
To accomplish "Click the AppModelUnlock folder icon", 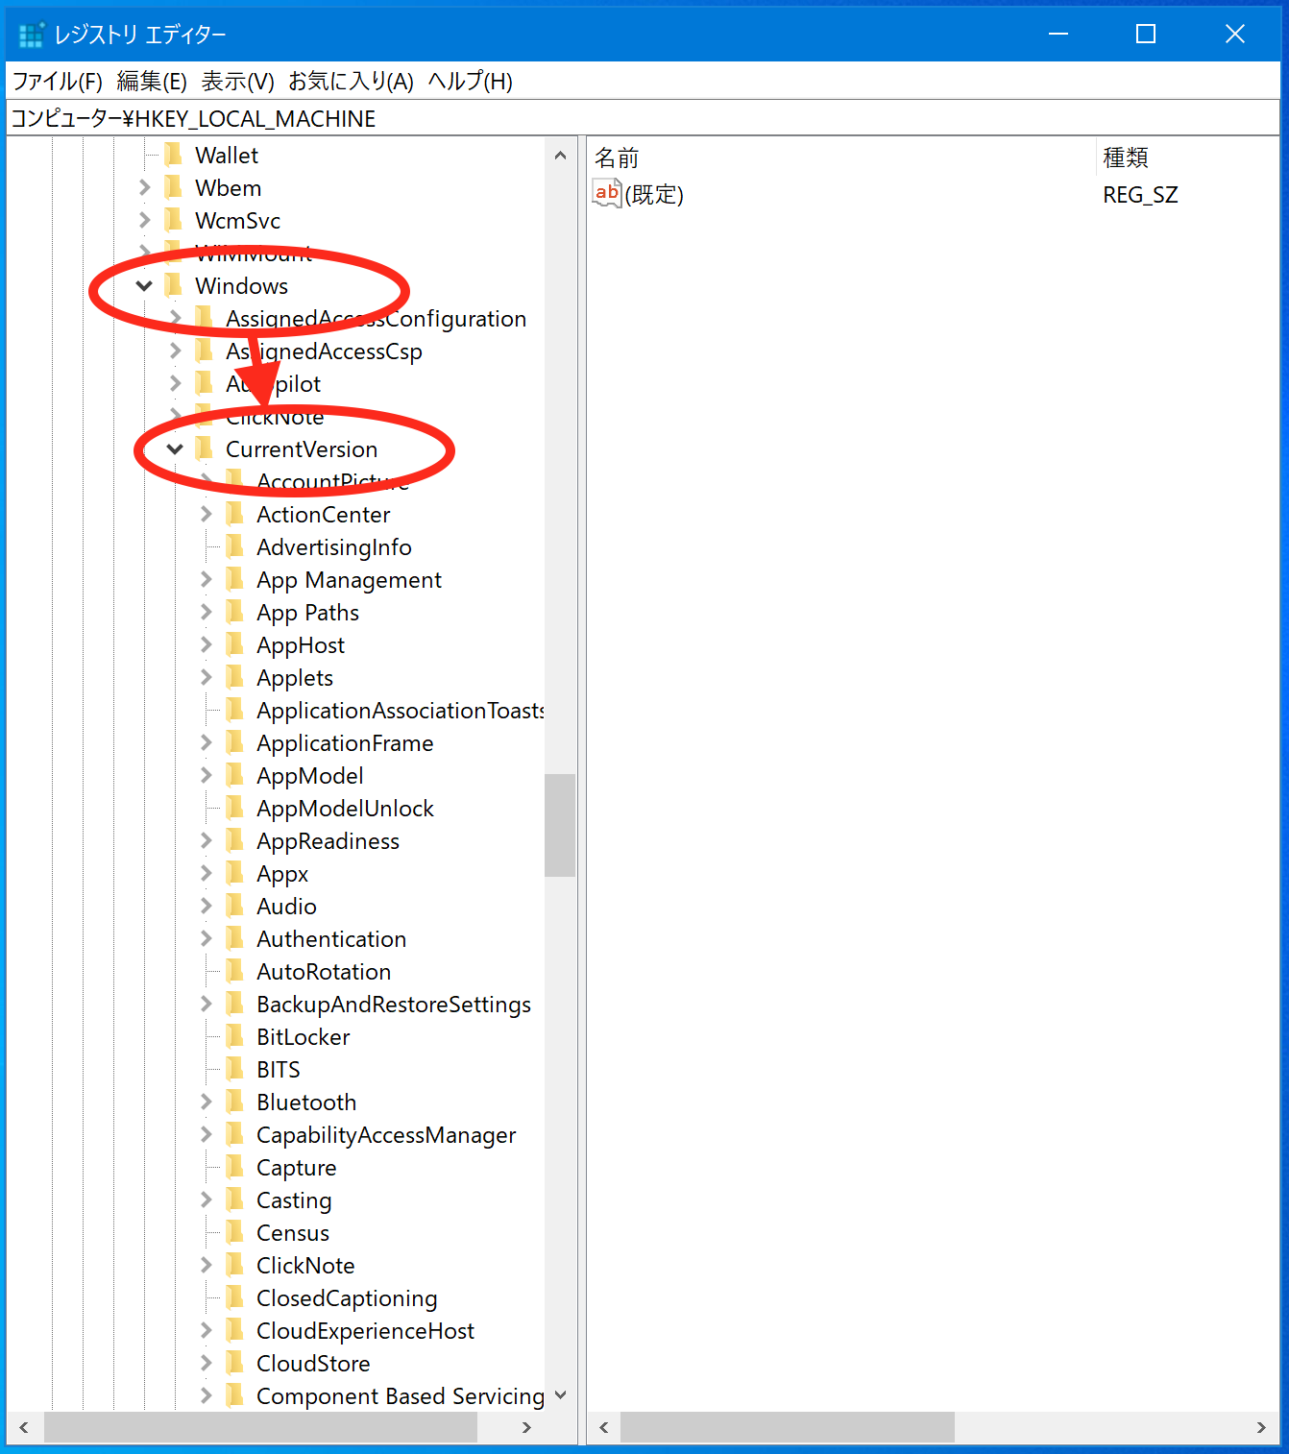I will [235, 808].
